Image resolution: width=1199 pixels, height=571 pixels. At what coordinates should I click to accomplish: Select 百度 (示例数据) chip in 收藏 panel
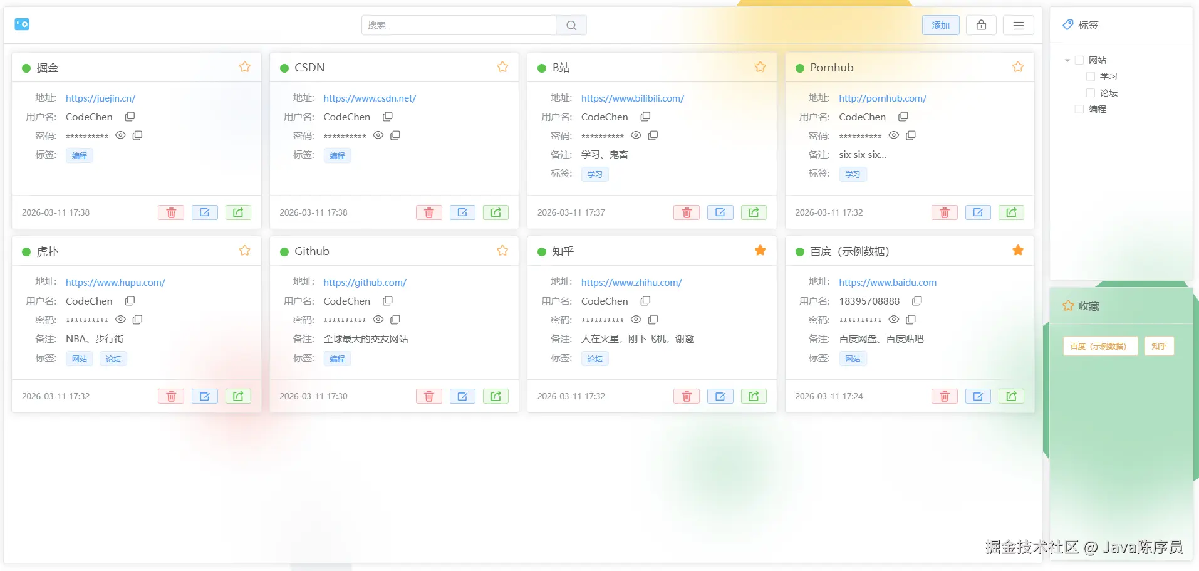coord(1100,346)
